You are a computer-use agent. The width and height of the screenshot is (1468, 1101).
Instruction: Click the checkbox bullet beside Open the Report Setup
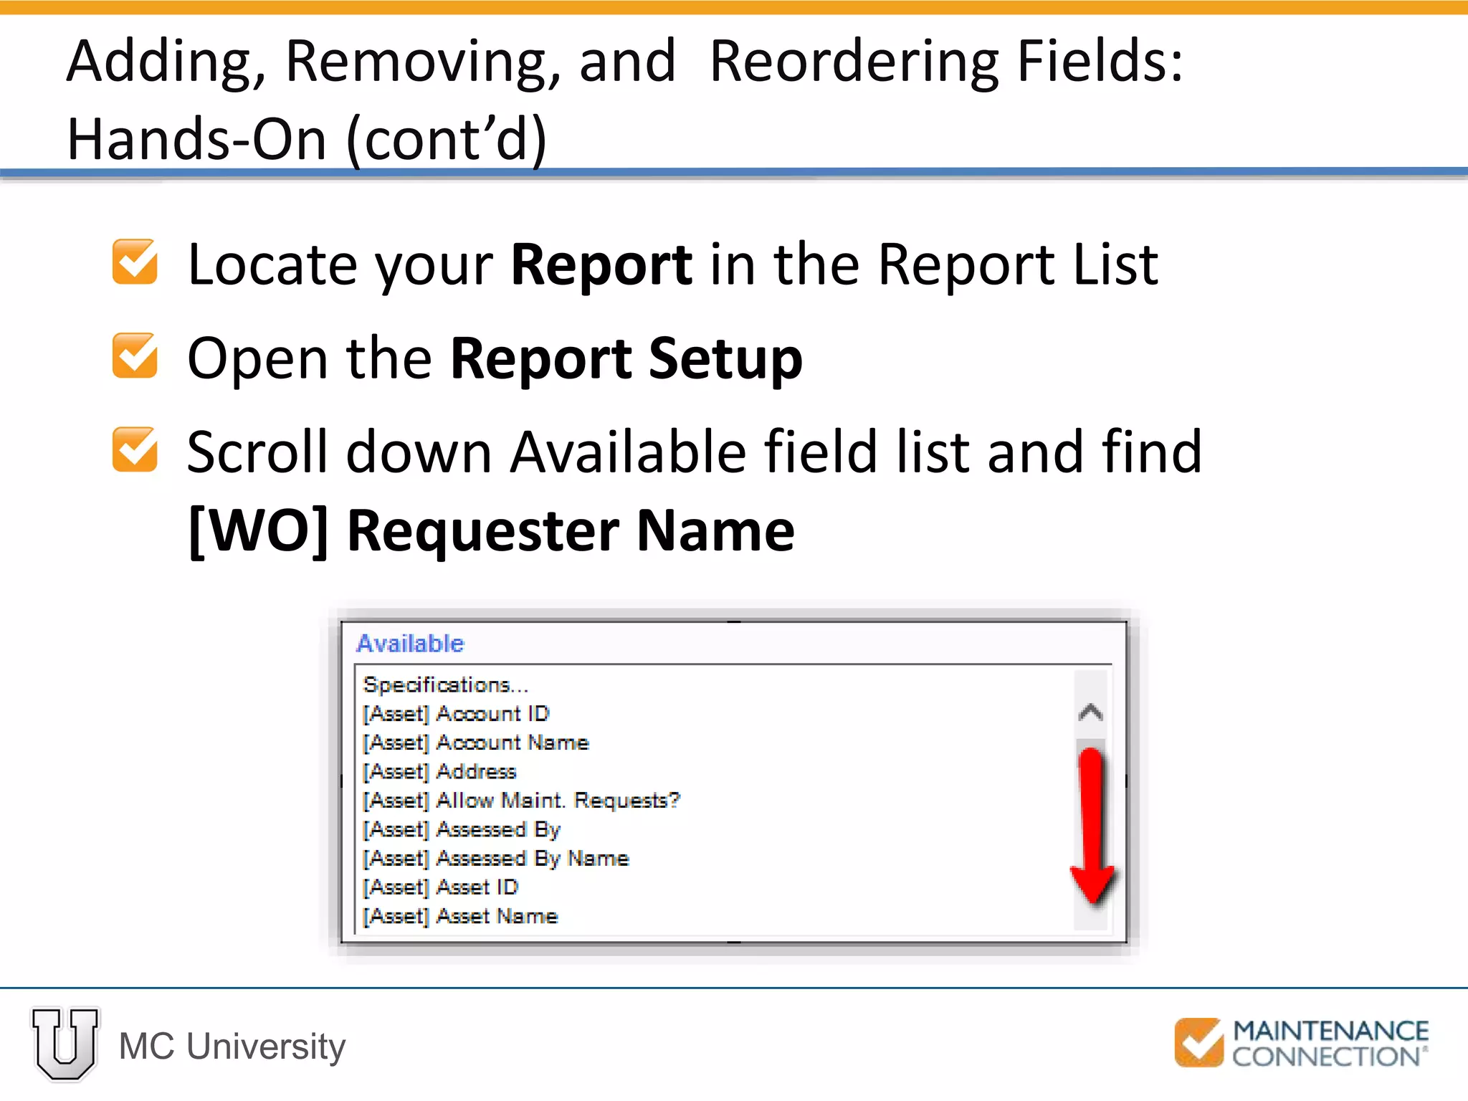coord(135,356)
